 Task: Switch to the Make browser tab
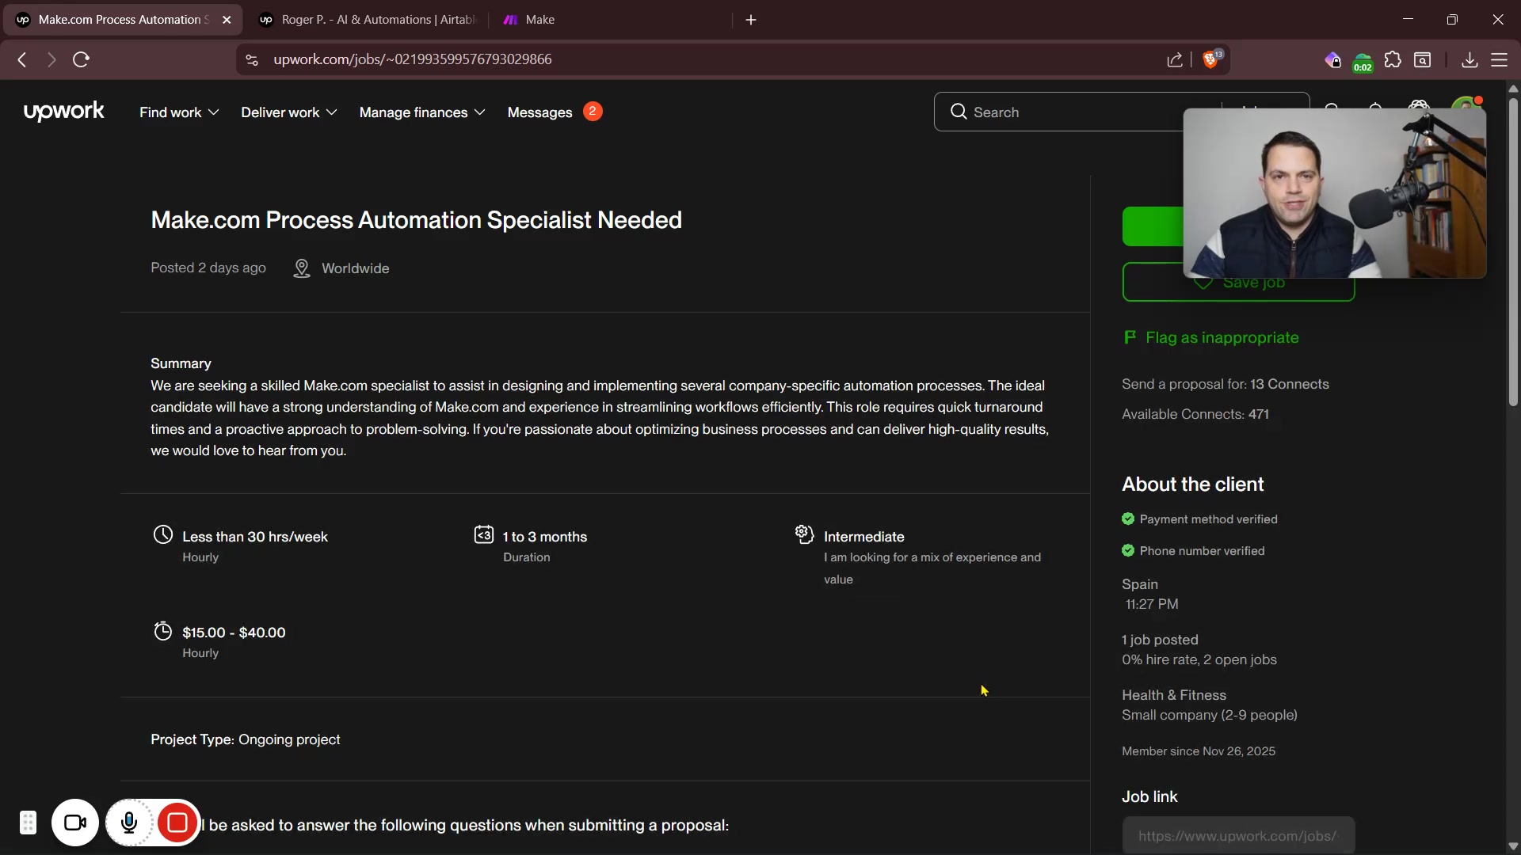(539, 20)
